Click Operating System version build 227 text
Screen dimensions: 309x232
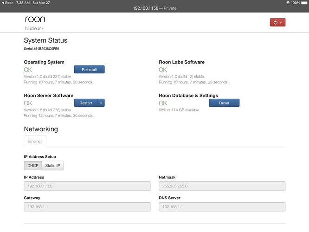[47, 77]
